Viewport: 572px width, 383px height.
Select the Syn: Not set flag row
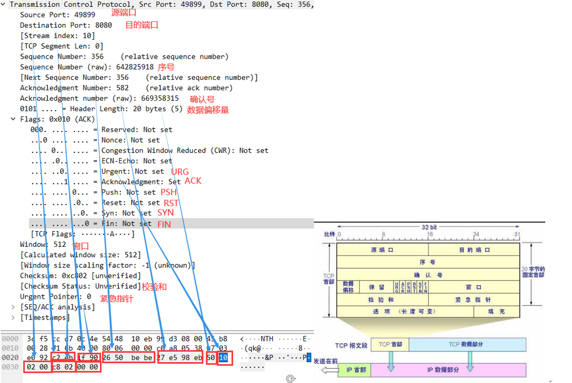pyautogui.click(x=91, y=213)
